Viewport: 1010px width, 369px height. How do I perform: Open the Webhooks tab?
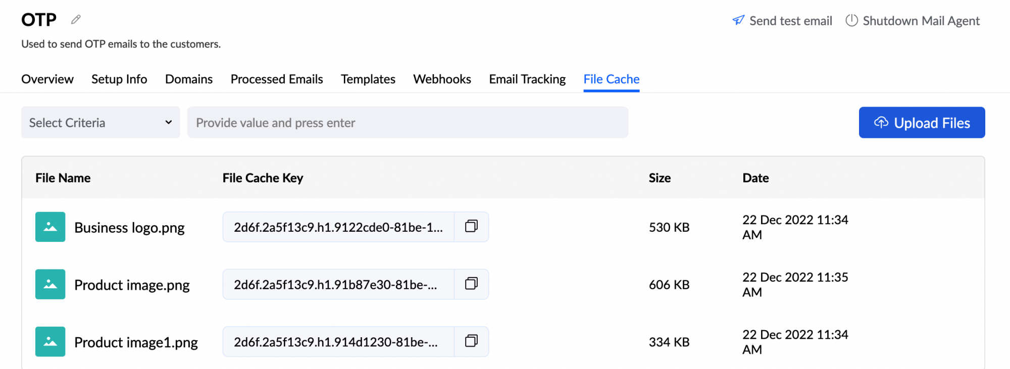pyautogui.click(x=442, y=79)
